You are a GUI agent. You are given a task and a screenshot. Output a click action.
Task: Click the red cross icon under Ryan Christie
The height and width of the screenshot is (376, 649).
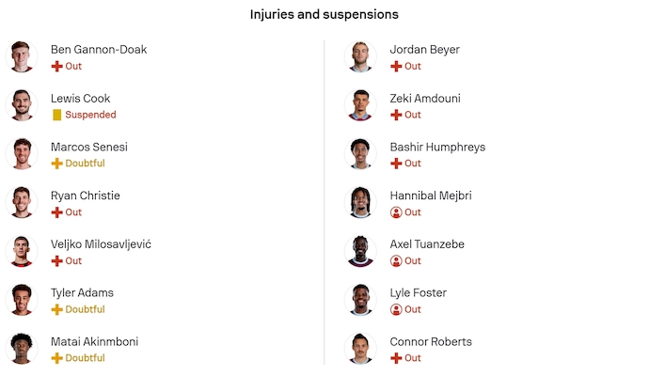coord(56,212)
